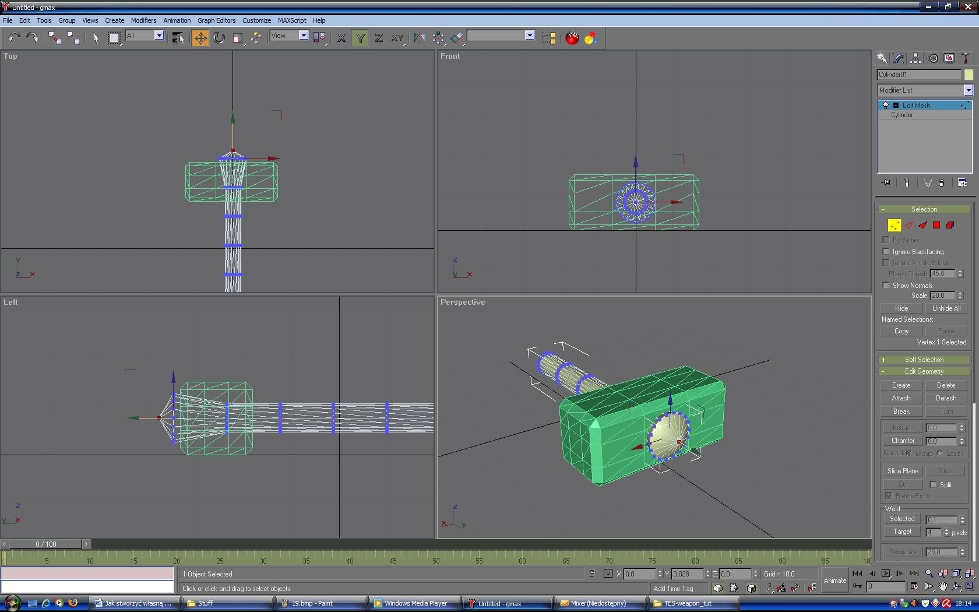
Task: Activate the Select and Link tool
Action: pyautogui.click(x=55, y=38)
